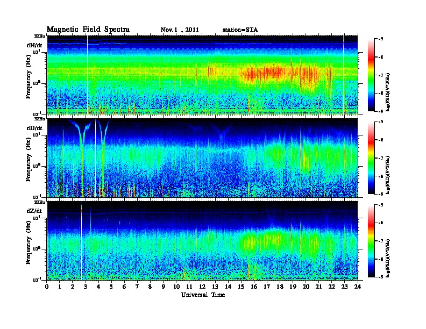Click the 10^1 frequency tick of dD/dt panel
The height and width of the screenshot is (329, 426).
point(37,134)
